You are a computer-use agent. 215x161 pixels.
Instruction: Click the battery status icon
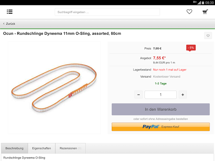pyautogui.click(x=203, y=3)
